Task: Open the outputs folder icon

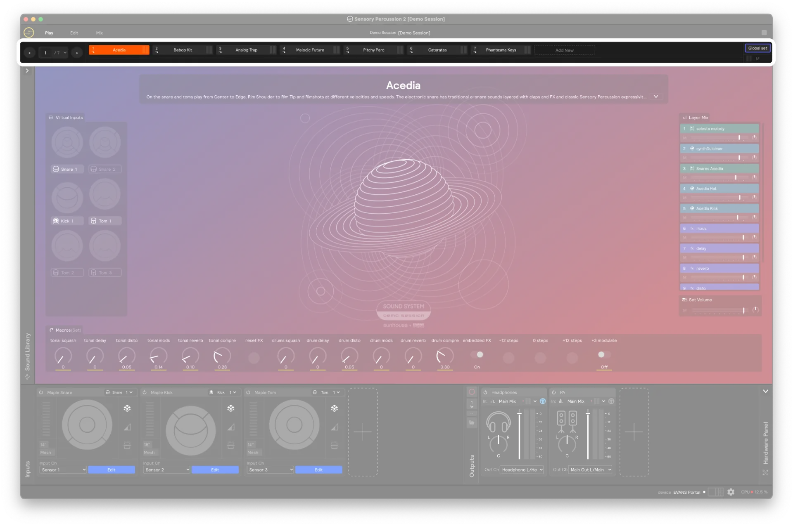Action: pos(472,422)
